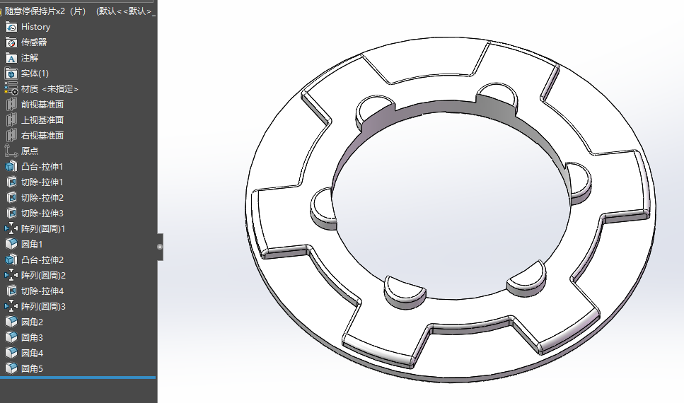
Task: Click the 3D retainer plate model
Action: pyautogui.click(x=450, y=209)
